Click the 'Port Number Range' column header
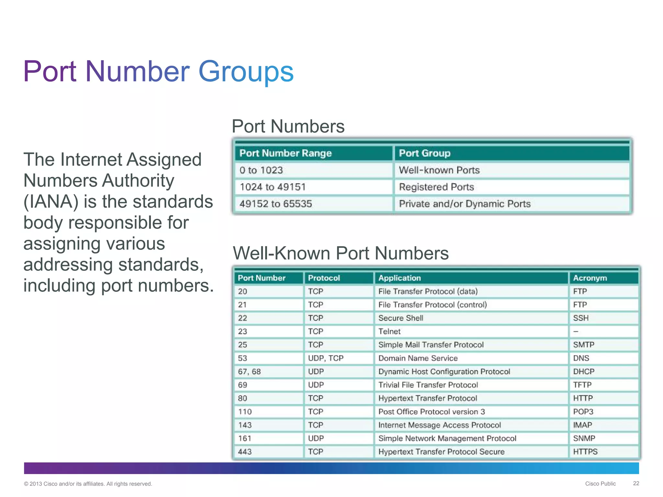The height and width of the screenshot is (497, 663). click(x=313, y=153)
